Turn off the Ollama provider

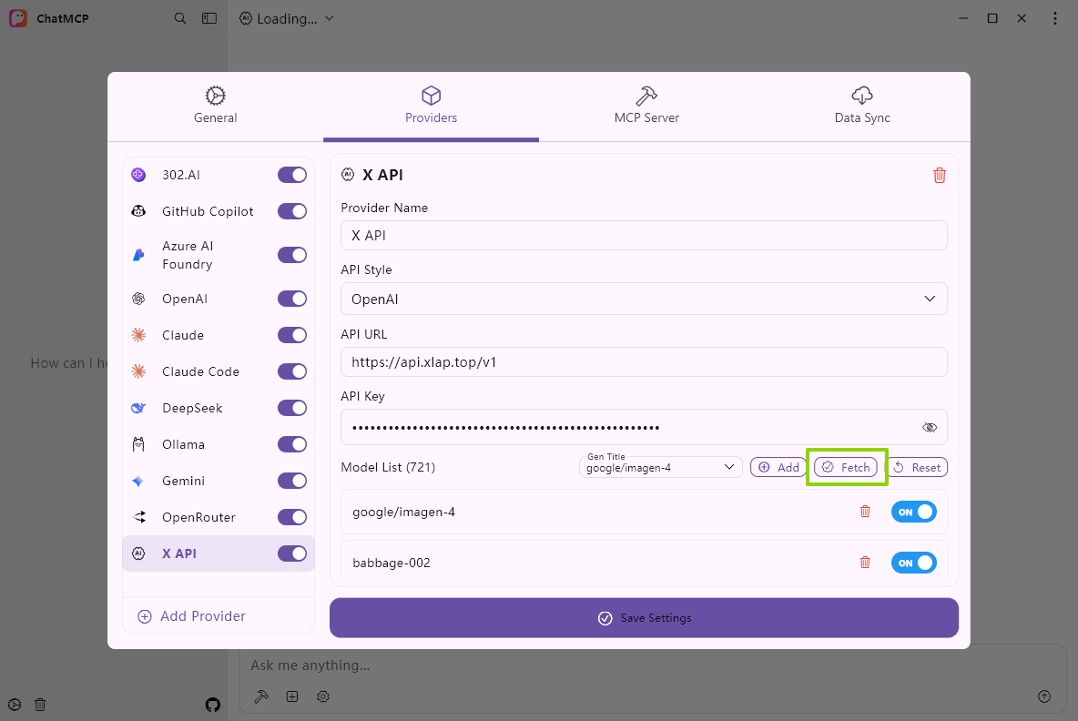(x=292, y=444)
